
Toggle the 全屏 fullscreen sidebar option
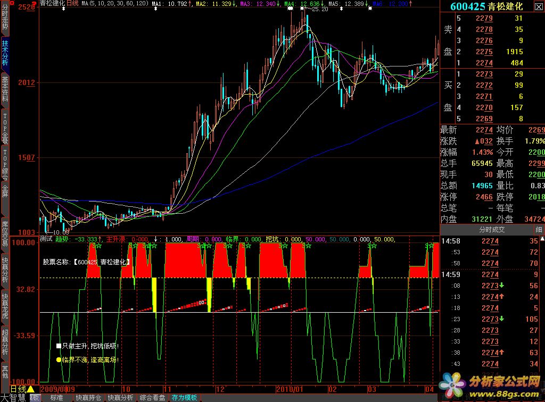[5, 192]
